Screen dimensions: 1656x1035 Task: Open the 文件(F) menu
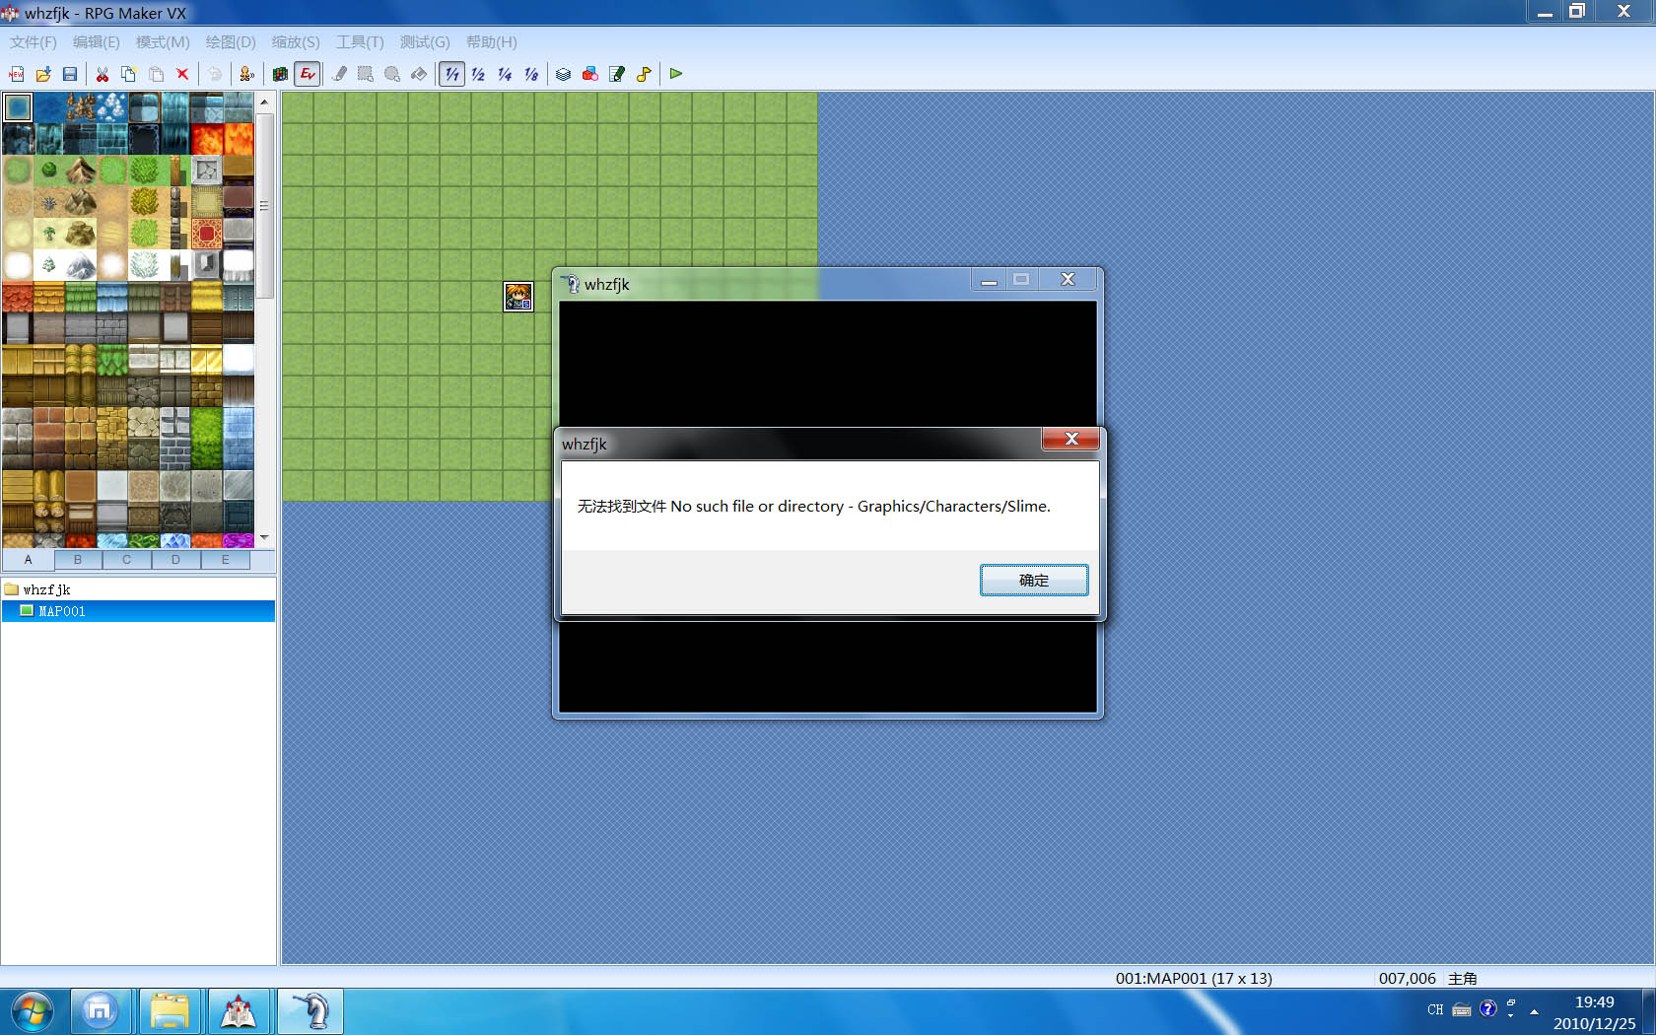tap(33, 42)
